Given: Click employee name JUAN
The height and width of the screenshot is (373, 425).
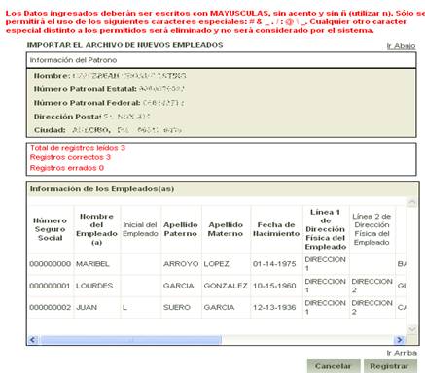Looking at the screenshot, I should tap(87, 308).
